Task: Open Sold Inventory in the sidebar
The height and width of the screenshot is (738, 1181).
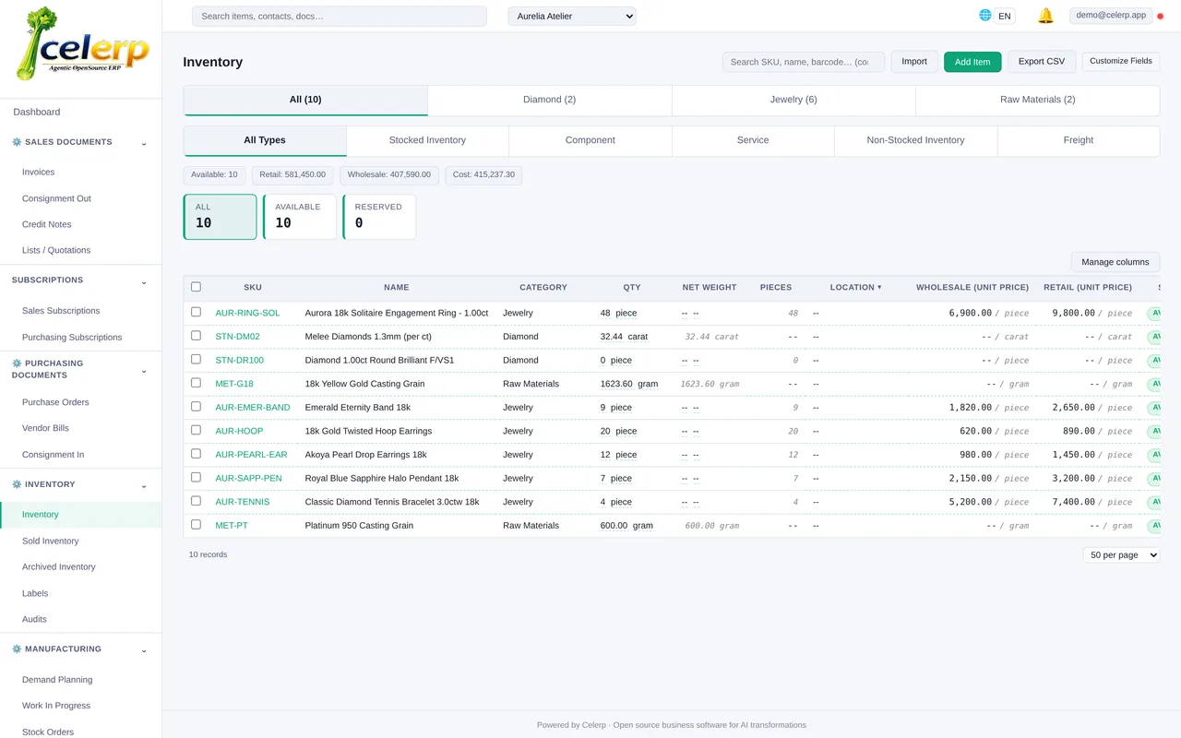Action: tap(51, 542)
